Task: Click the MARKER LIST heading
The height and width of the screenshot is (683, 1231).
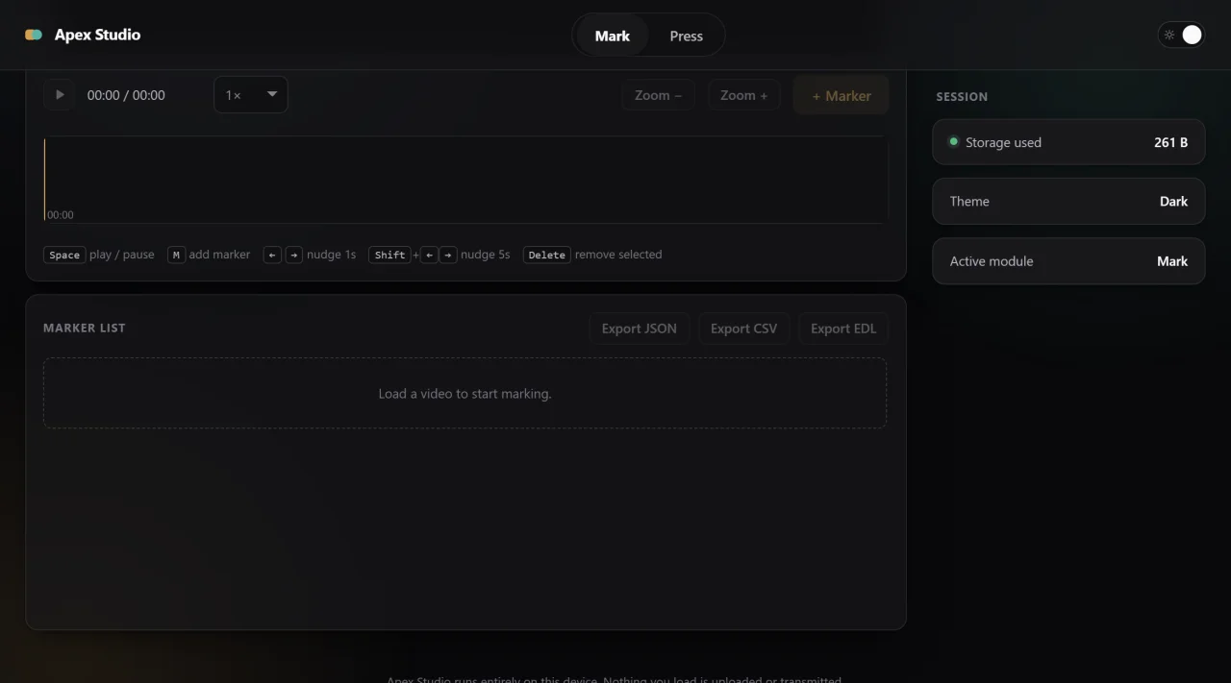Action: (x=85, y=329)
